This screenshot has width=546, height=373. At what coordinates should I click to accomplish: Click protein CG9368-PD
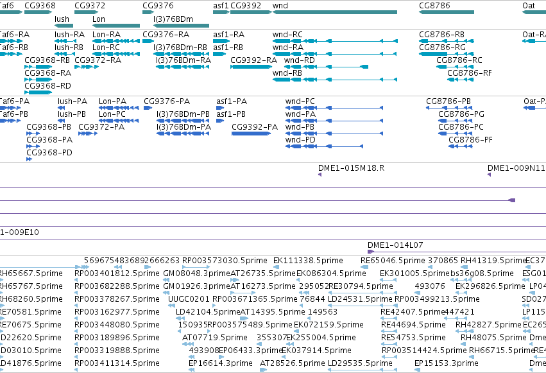point(30,159)
